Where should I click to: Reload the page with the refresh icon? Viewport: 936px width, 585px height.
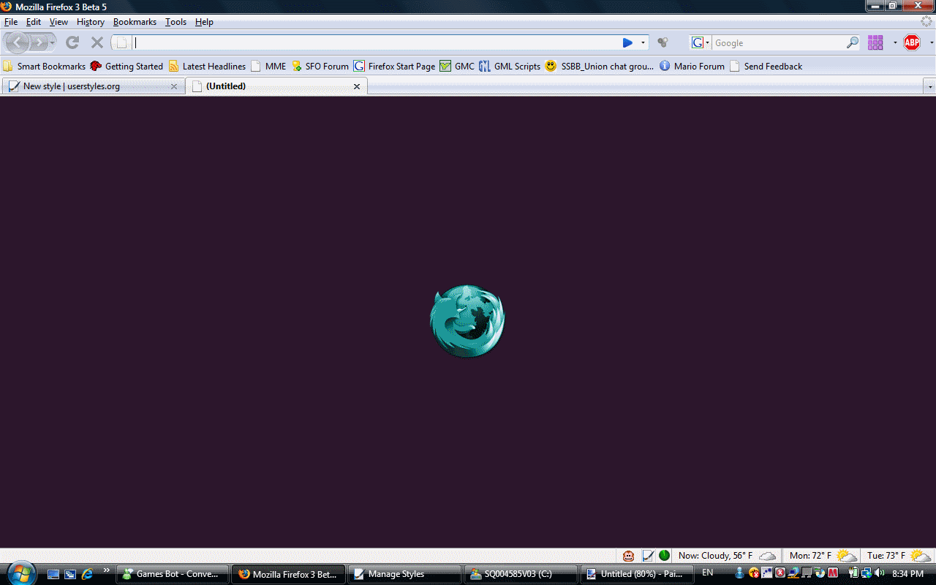tap(72, 42)
